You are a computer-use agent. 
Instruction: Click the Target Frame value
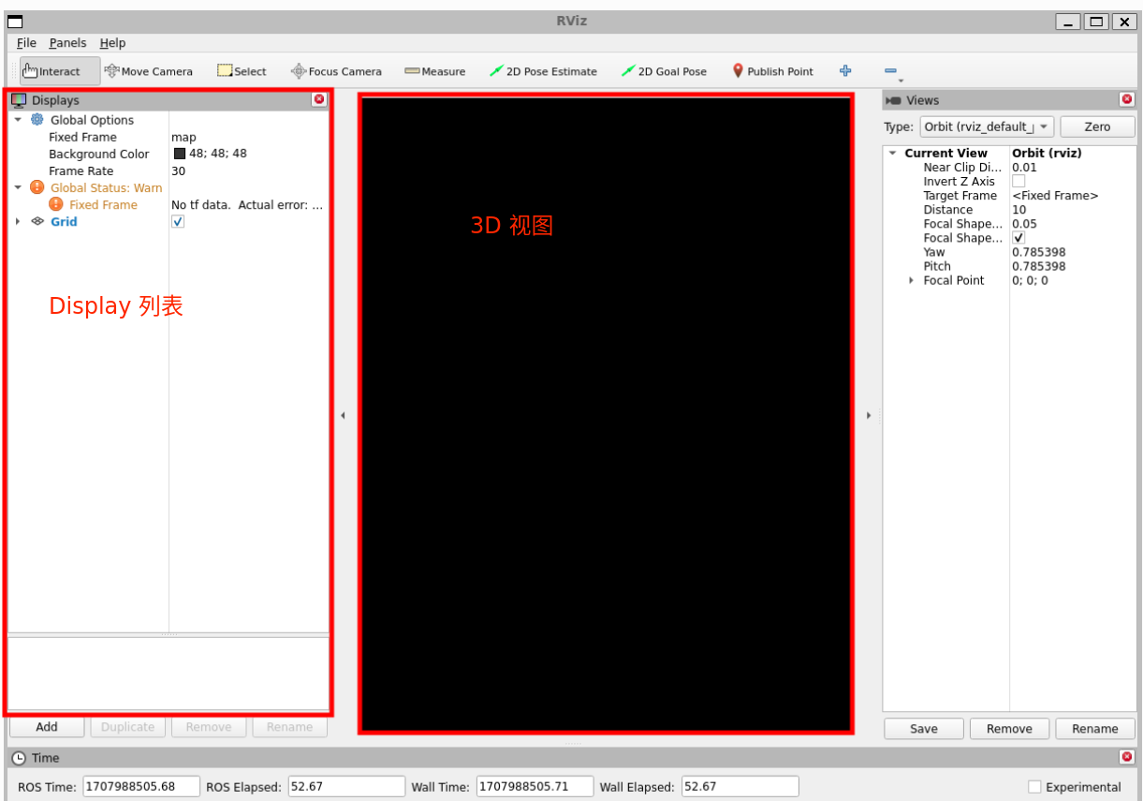click(1055, 196)
